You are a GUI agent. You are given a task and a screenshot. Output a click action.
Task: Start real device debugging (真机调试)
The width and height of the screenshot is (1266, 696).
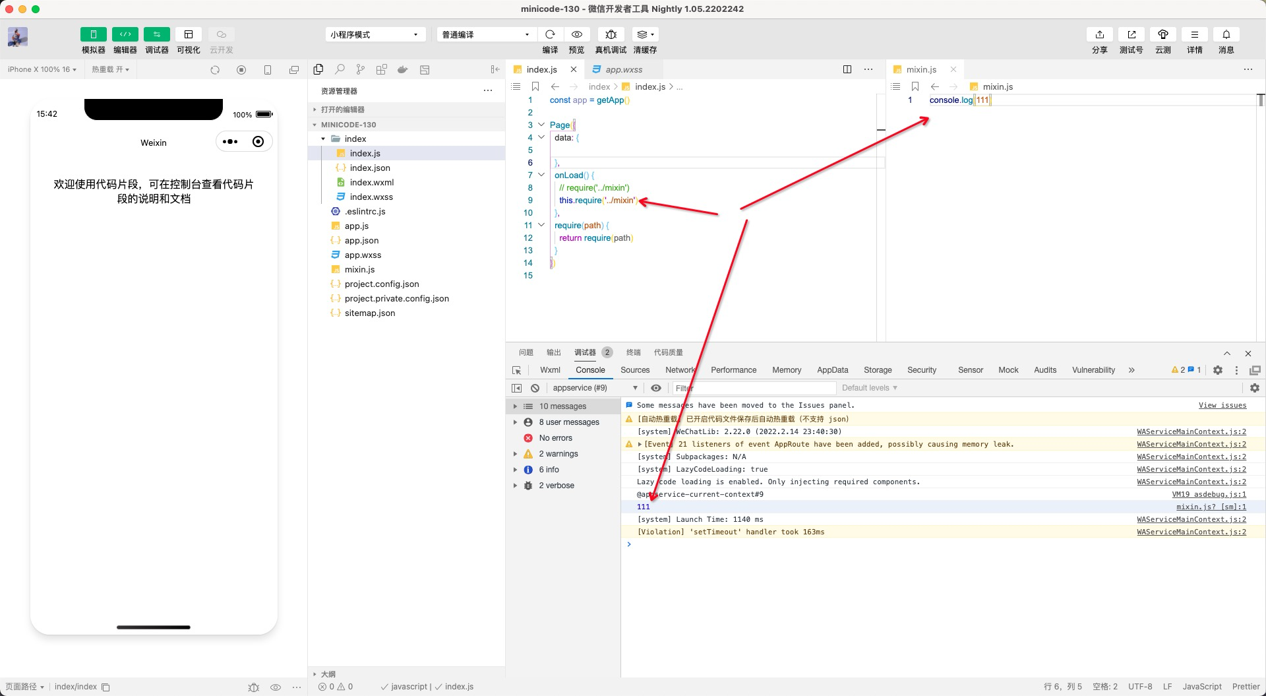pyautogui.click(x=611, y=34)
